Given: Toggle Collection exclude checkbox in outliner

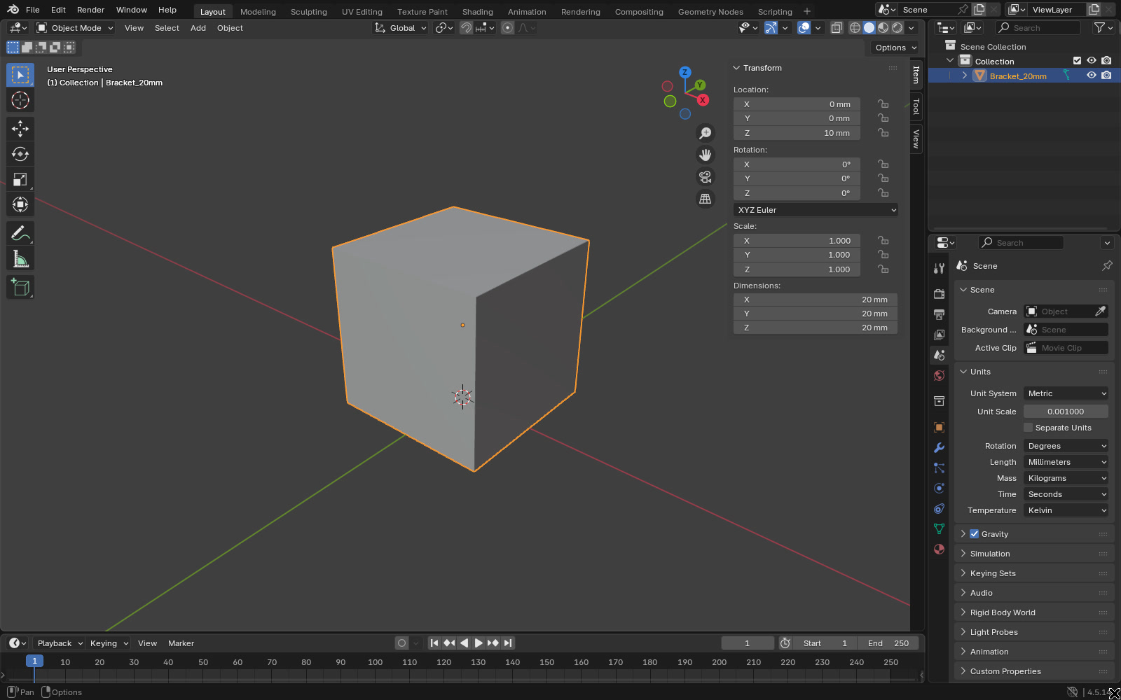Looking at the screenshot, I should point(1078,61).
